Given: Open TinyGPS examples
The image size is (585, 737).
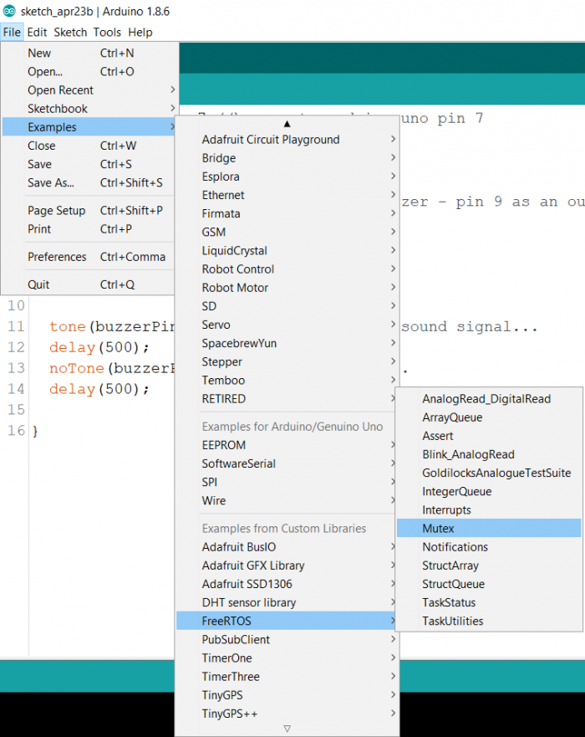Looking at the screenshot, I should coord(287,694).
